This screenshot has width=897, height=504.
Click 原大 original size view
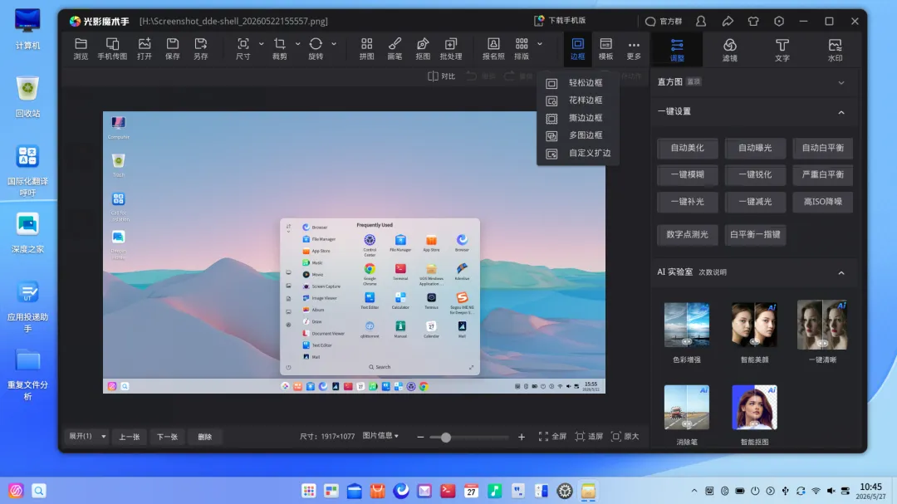(x=625, y=437)
